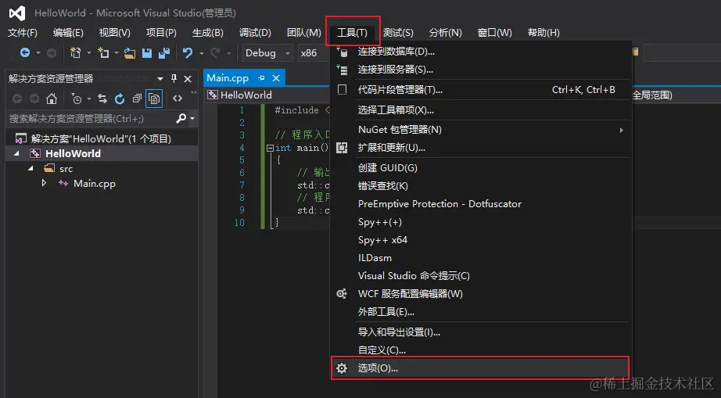Open Solution Explorer search options dropdown

click(x=192, y=119)
